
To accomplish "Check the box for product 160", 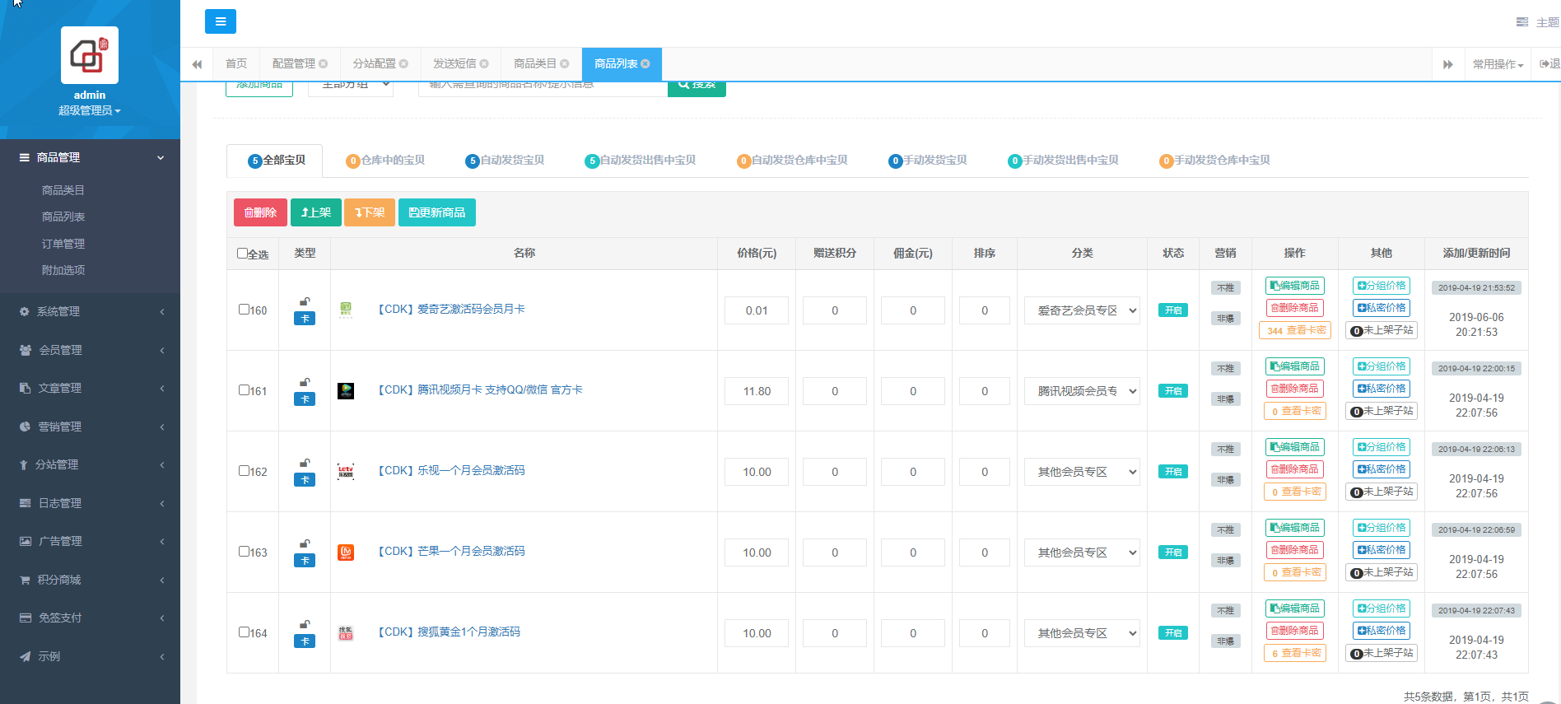I will 244,310.
